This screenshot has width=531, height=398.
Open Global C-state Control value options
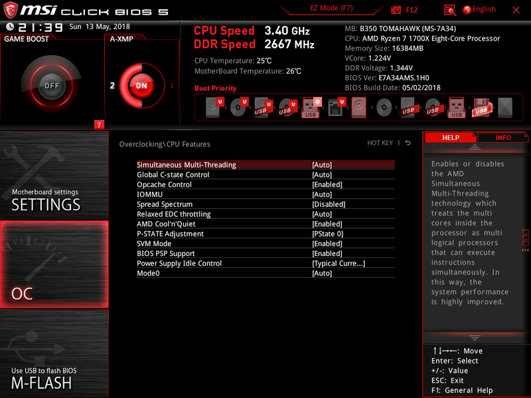[x=322, y=174]
